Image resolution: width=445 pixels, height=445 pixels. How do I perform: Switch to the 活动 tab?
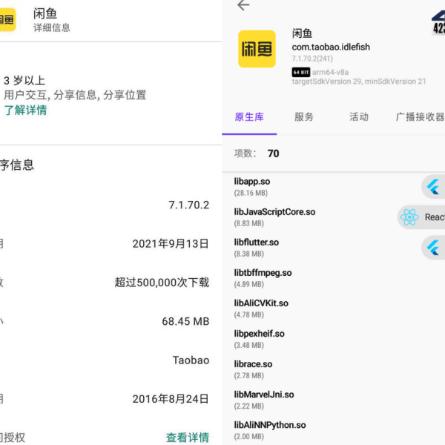(359, 117)
